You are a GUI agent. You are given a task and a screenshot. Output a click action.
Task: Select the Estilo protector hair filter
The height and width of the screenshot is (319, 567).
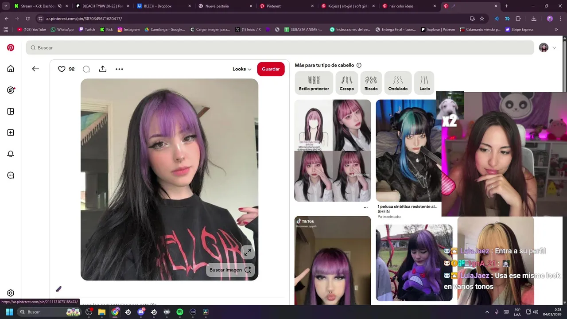(314, 83)
